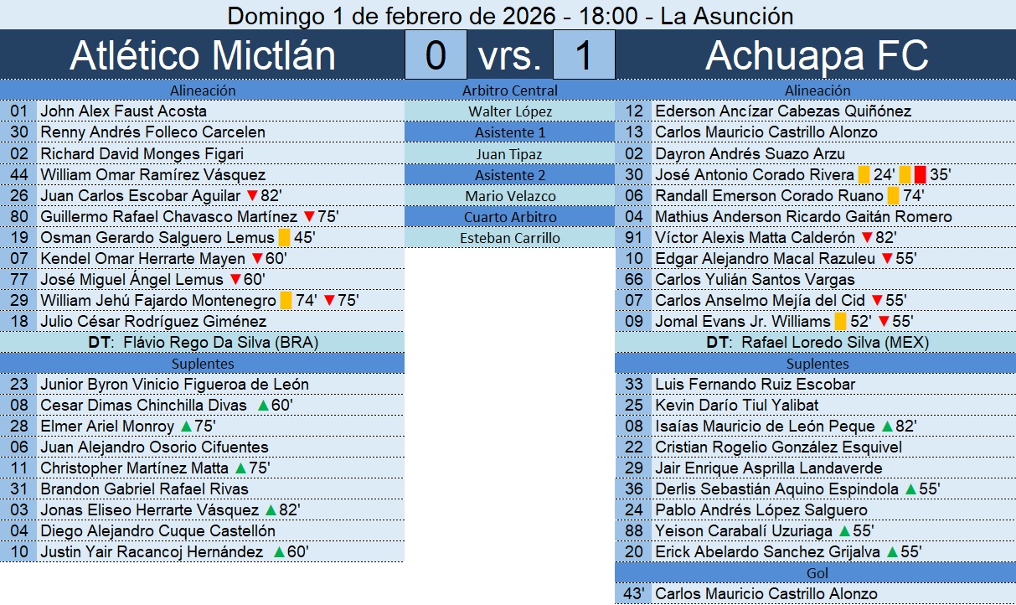Select central referee name Walter López
This screenshot has width=1016, height=605.
coord(509,111)
